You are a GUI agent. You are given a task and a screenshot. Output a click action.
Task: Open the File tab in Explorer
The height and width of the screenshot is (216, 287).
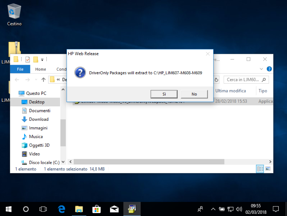[x=20, y=69]
